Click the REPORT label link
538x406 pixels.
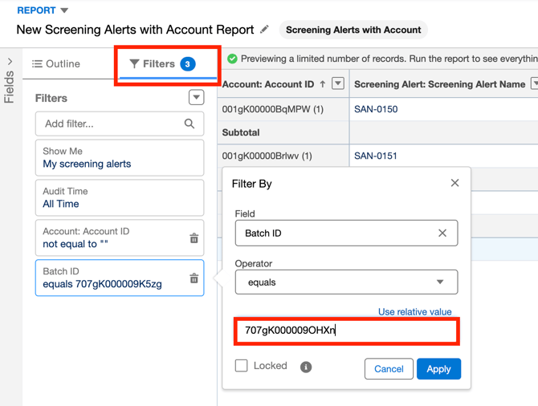coord(36,10)
